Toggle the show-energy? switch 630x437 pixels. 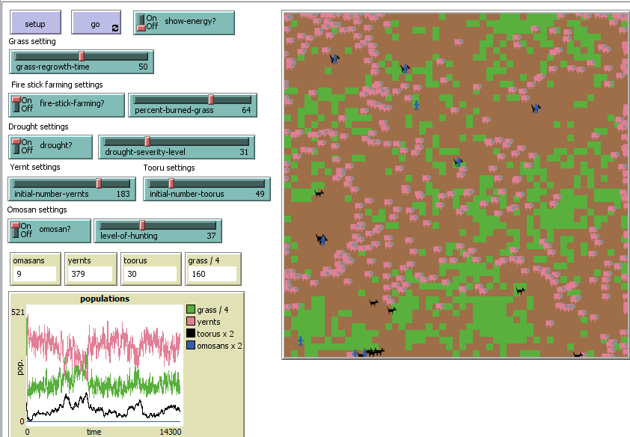[x=184, y=23]
